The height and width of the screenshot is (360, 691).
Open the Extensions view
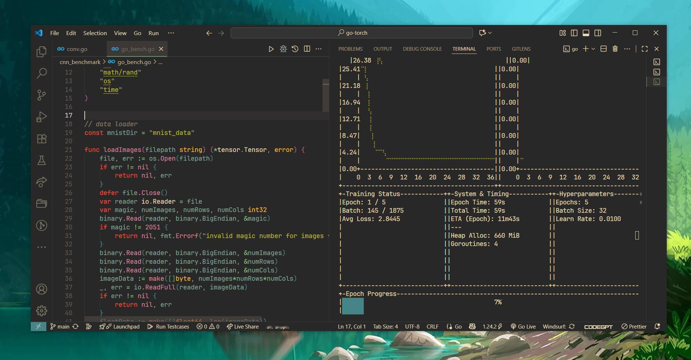[x=42, y=139]
